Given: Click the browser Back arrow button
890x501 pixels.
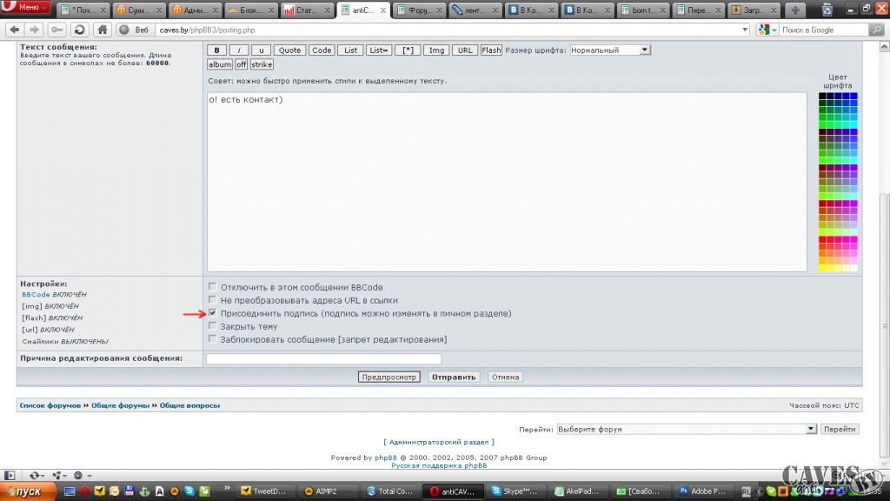Looking at the screenshot, I should point(14,30).
